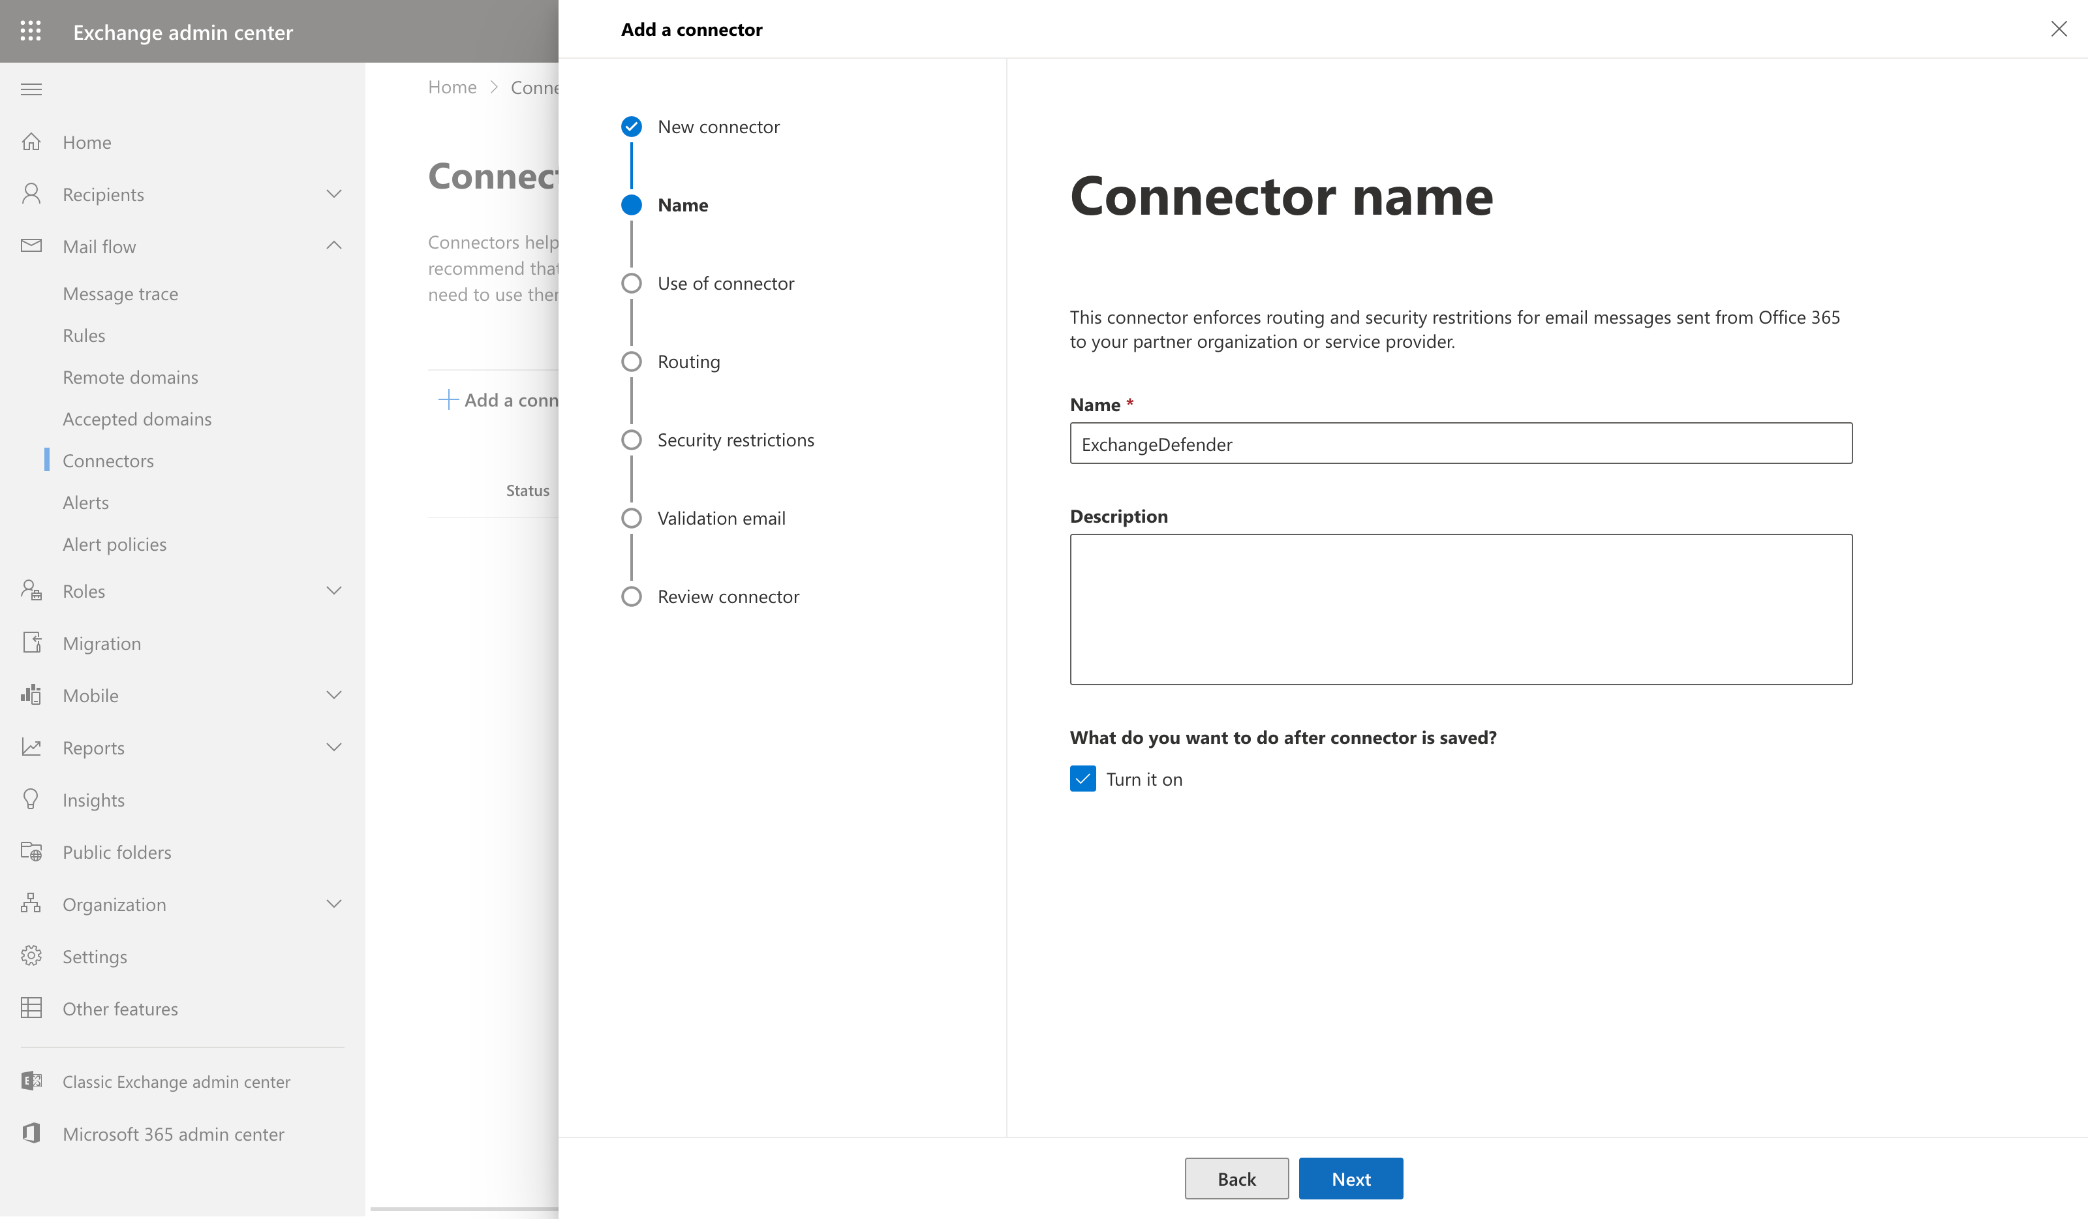The height and width of the screenshot is (1219, 2088).
Task: Open the Microsoft 365 app launcher
Action: click(x=31, y=31)
